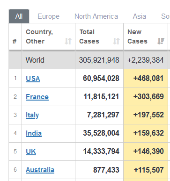Image resolution: width=170 pixels, height=181 pixels.
Task: Select World new cases +2,239,384
Action: tap(146, 60)
